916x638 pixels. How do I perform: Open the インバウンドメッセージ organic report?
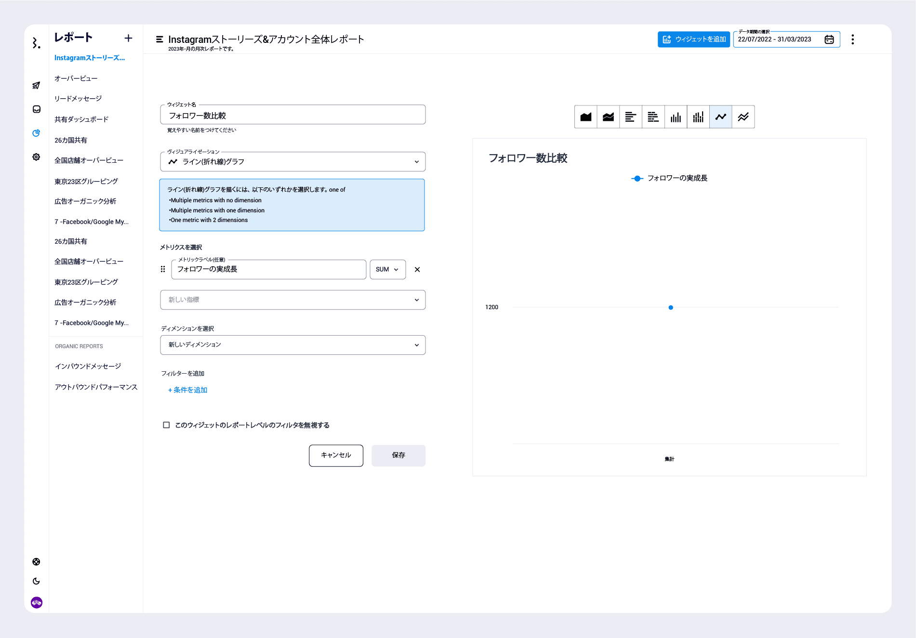coord(88,366)
